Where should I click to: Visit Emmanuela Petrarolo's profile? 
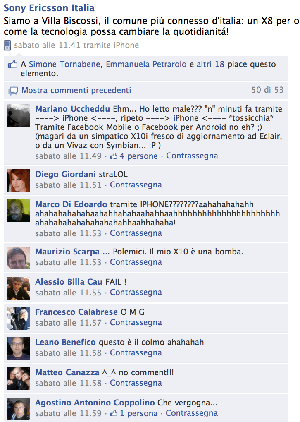146,64
